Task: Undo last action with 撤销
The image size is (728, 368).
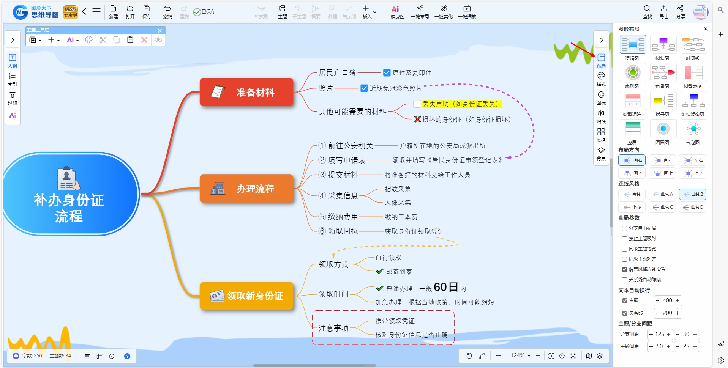Action: 167,12
